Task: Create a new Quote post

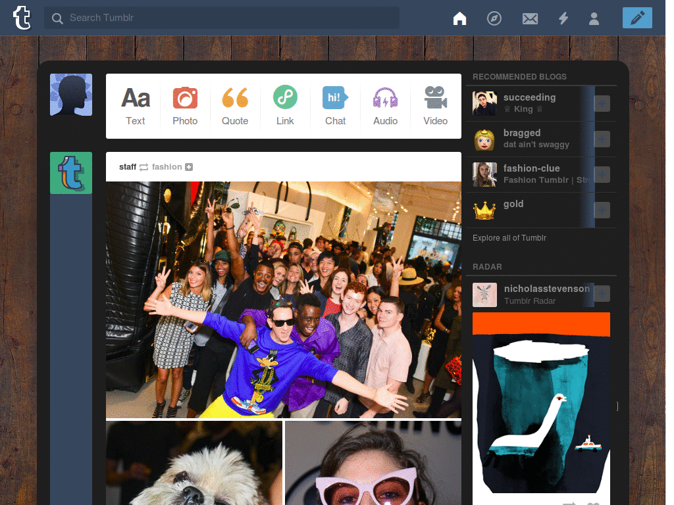Action: pyautogui.click(x=235, y=106)
